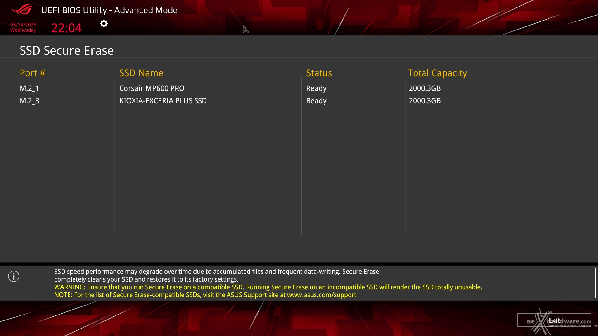The image size is (598, 336).
Task: Open settings via the gear icon
Action: (x=104, y=24)
